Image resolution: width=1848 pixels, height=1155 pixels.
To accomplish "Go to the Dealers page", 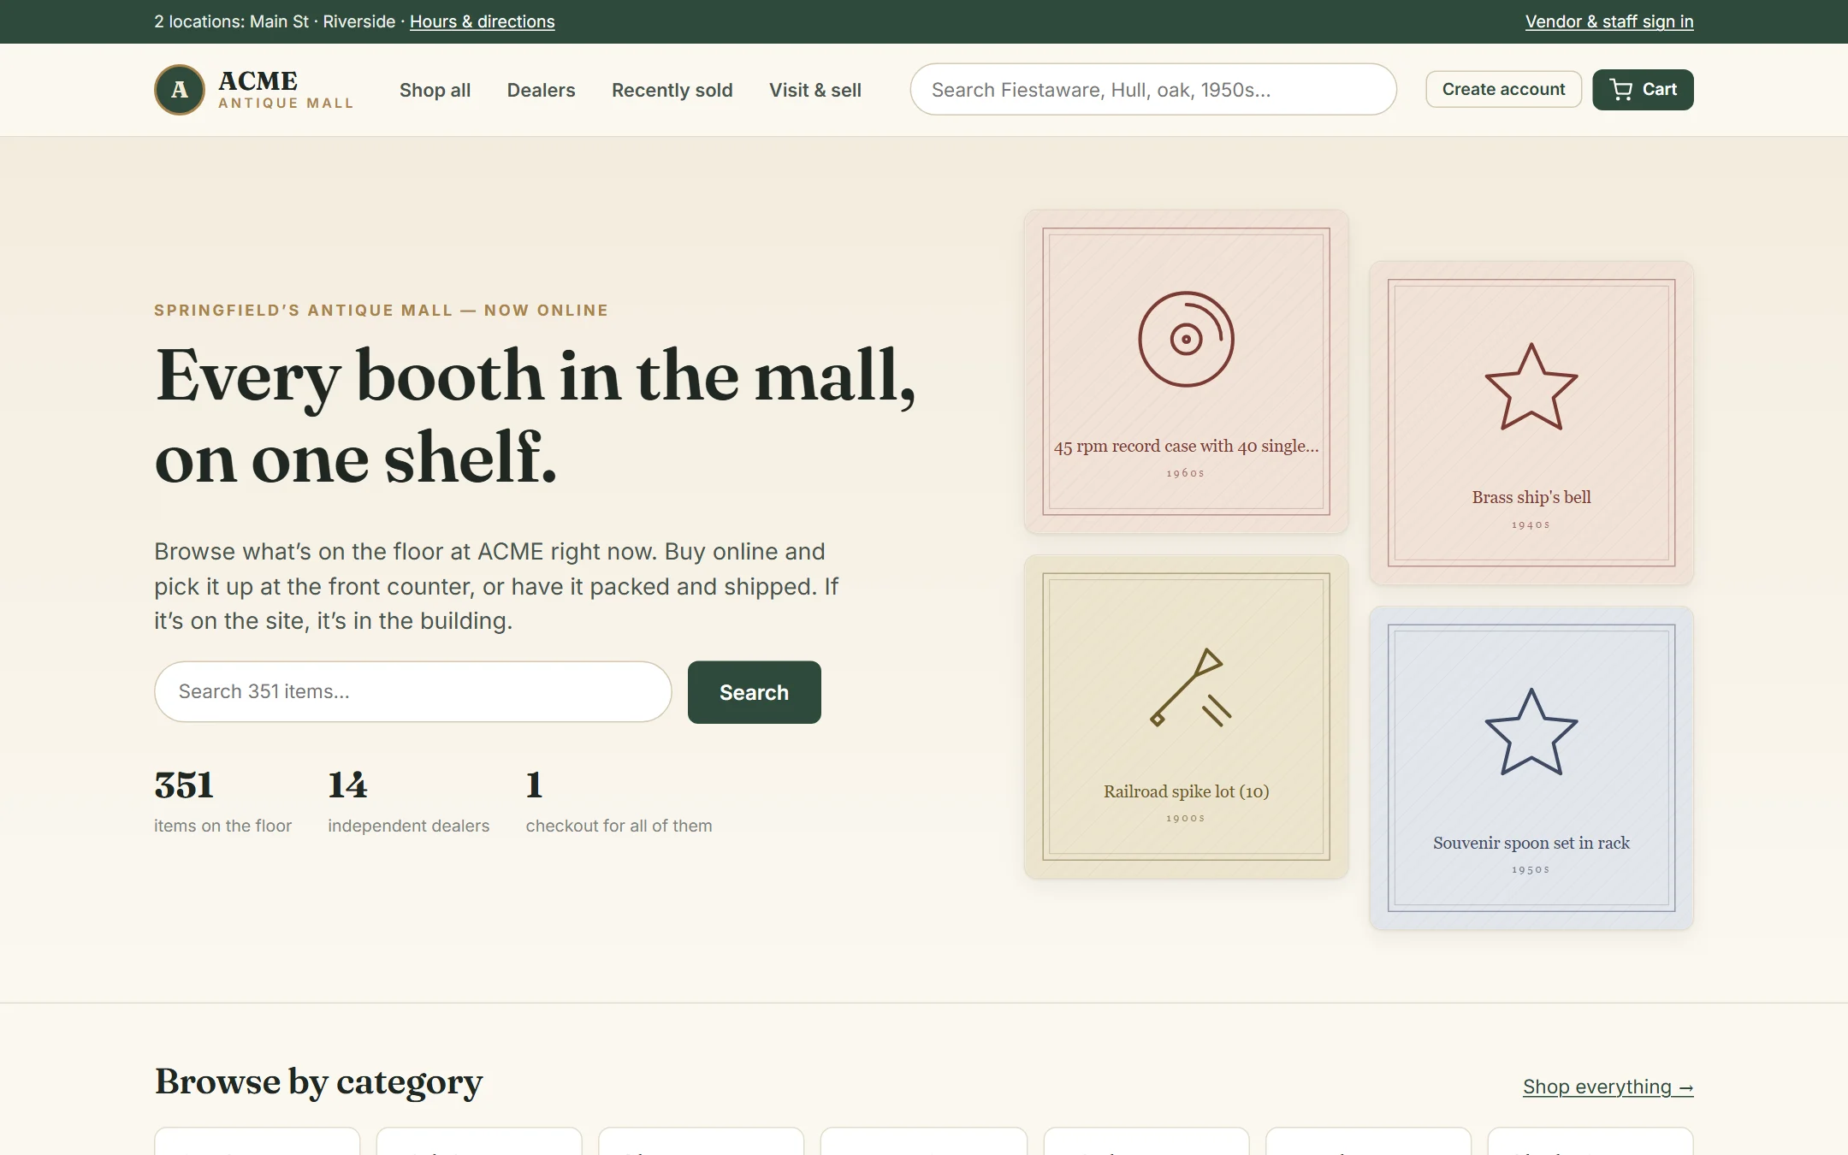I will pyautogui.click(x=541, y=90).
